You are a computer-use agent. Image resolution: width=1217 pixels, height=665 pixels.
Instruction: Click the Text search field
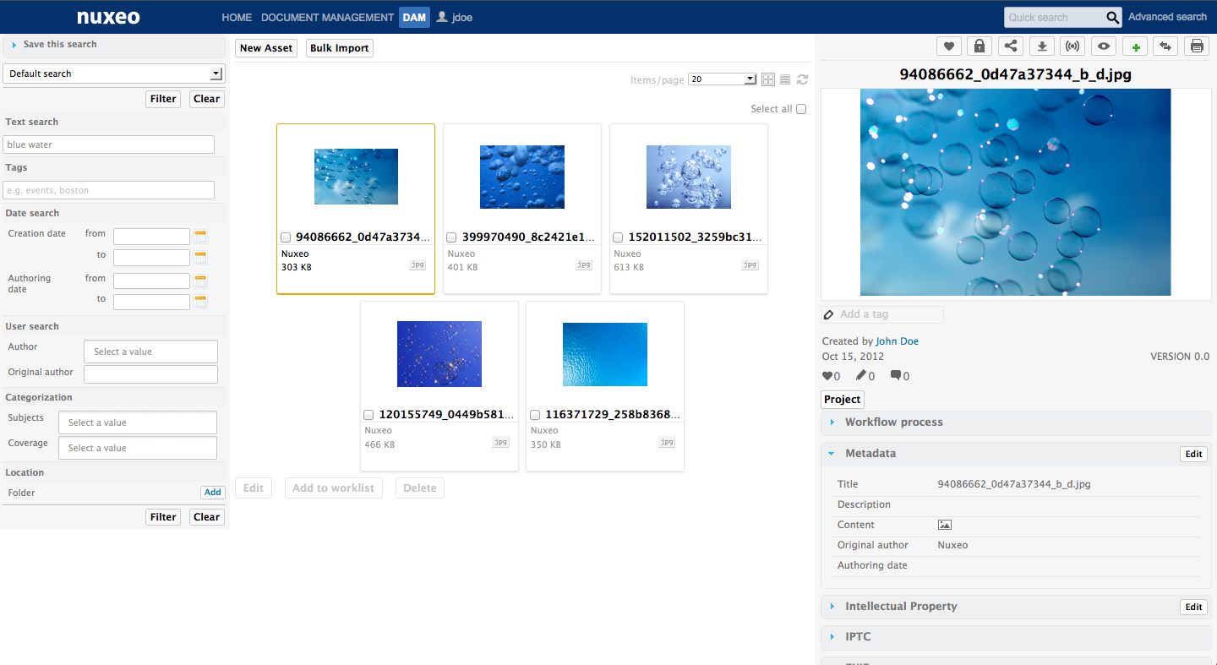click(x=109, y=144)
